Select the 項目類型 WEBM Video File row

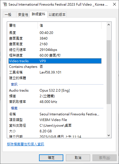(55, 120)
